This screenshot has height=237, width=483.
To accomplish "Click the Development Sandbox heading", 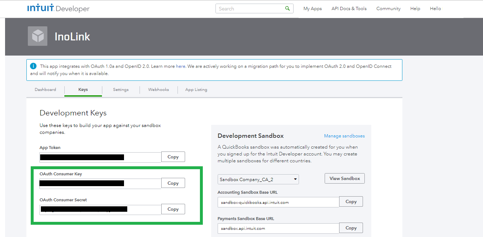I will pos(251,136).
